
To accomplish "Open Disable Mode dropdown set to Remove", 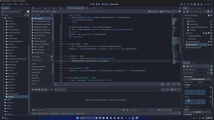I will [204, 82].
